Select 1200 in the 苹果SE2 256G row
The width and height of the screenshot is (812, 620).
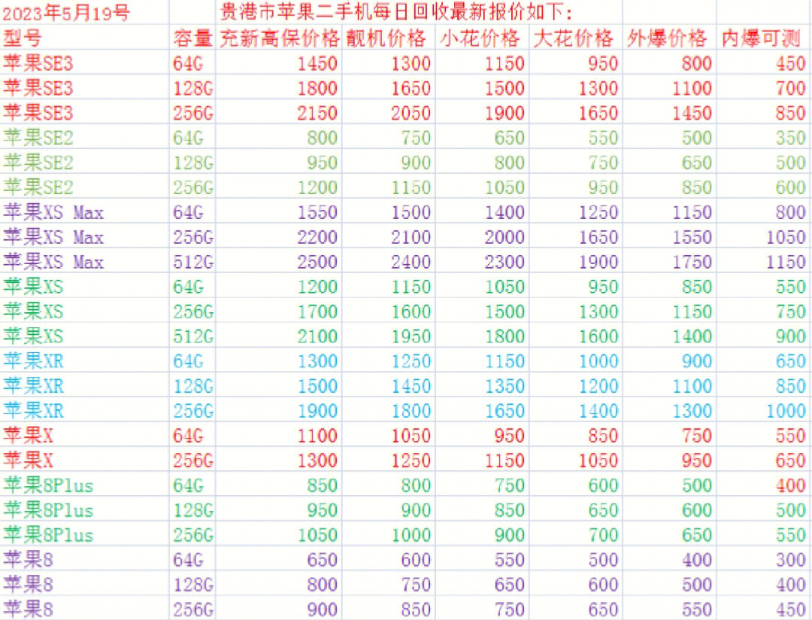pos(317,187)
